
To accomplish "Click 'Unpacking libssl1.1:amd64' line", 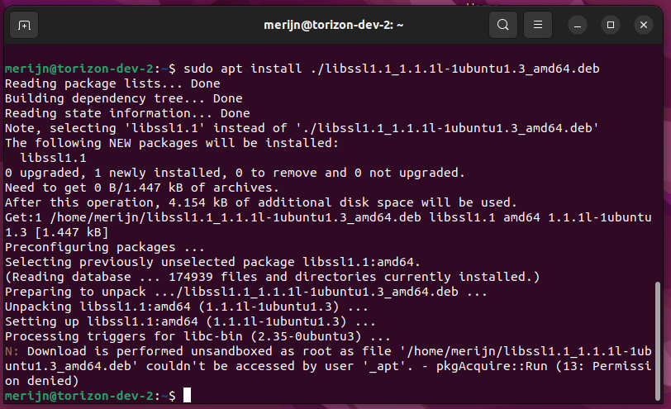I will 187,307.
